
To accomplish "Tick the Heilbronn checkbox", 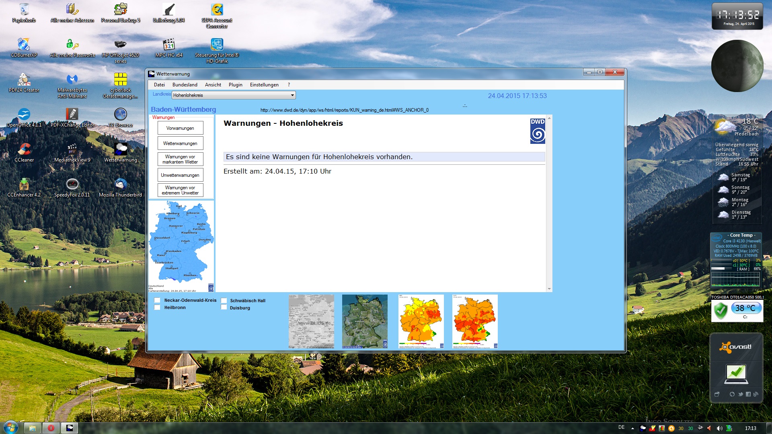I will pyautogui.click(x=157, y=307).
